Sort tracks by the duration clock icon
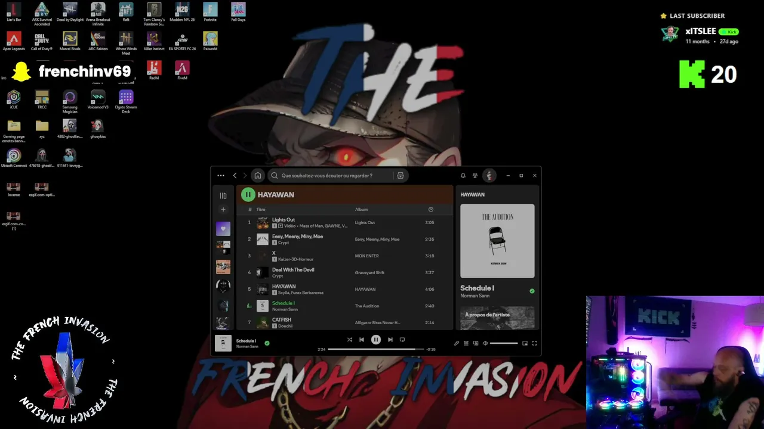764x429 pixels. tap(431, 210)
